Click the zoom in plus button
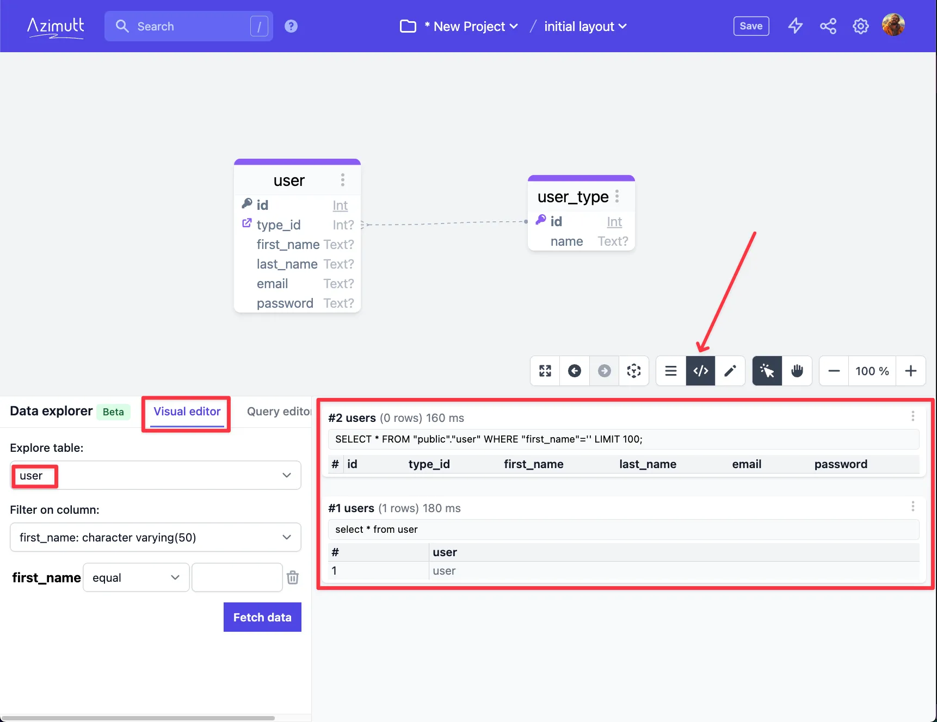The width and height of the screenshot is (937, 722). [x=911, y=371]
